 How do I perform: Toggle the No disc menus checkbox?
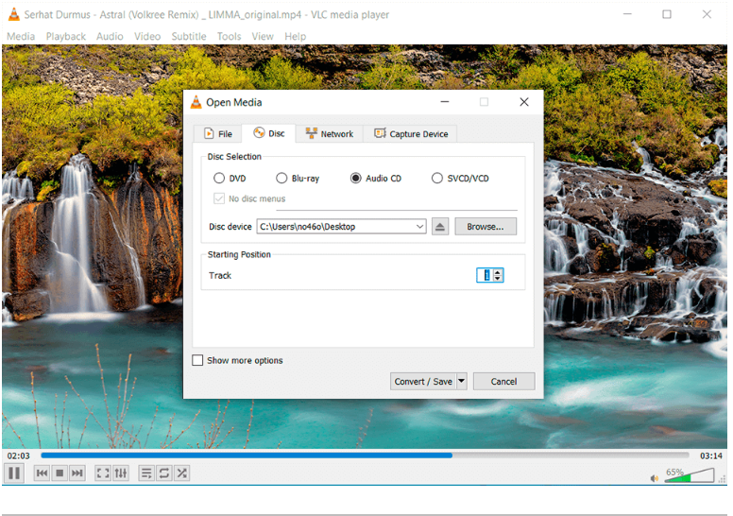[219, 198]
